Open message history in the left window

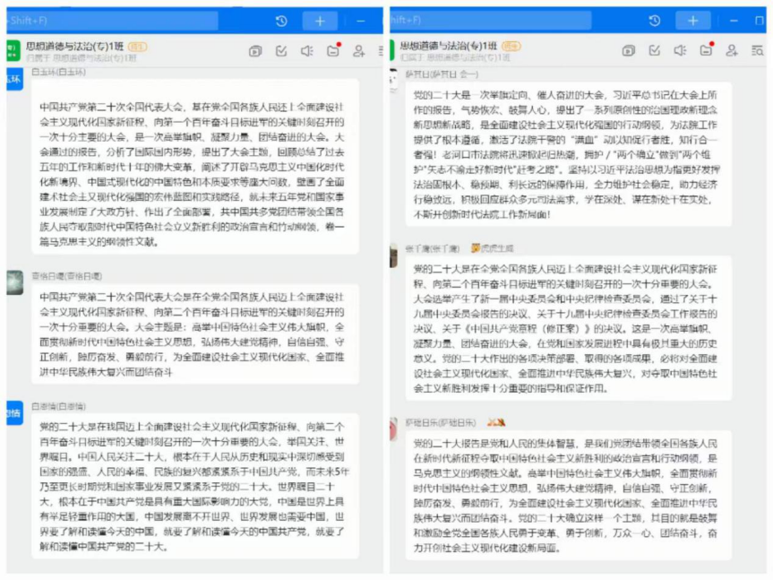[x=281, y=21]
